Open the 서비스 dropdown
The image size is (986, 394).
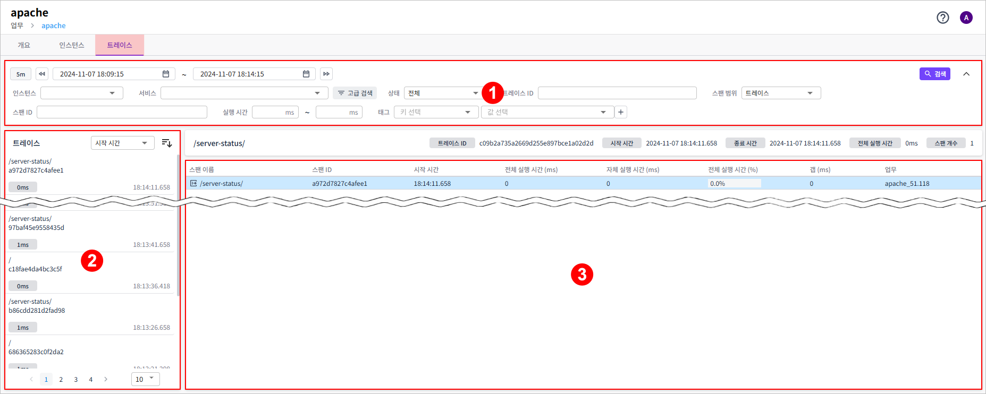tap(245, 93)
